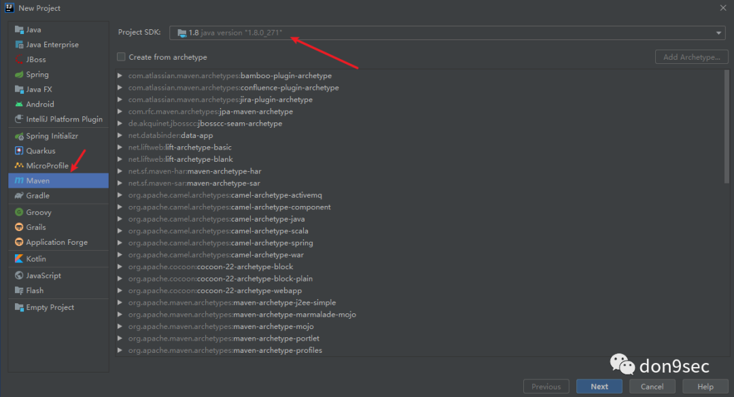Select maven-archetype-portlet row

pyautogui.click(x=419, y=338)
